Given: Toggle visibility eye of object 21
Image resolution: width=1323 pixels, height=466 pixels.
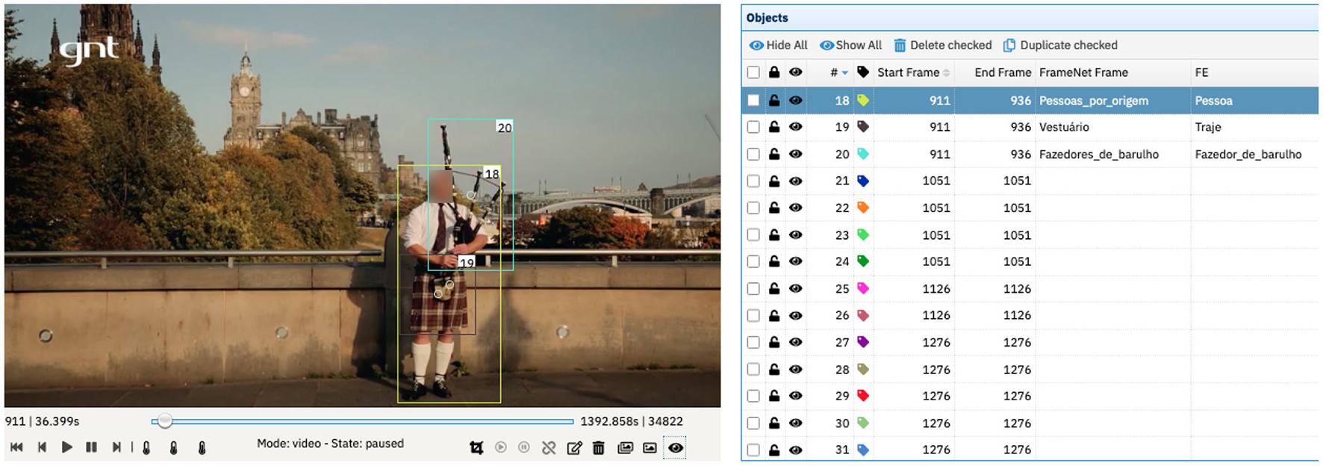Looking at the screenshot, I should tap(796, 181).
